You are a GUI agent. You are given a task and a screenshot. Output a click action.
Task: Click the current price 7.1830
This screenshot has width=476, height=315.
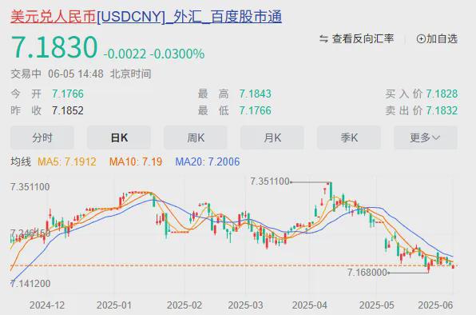[54, 47]
